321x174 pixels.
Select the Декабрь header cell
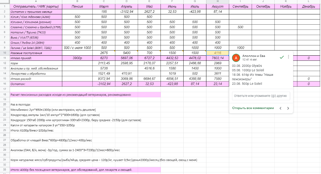[308, 6]
